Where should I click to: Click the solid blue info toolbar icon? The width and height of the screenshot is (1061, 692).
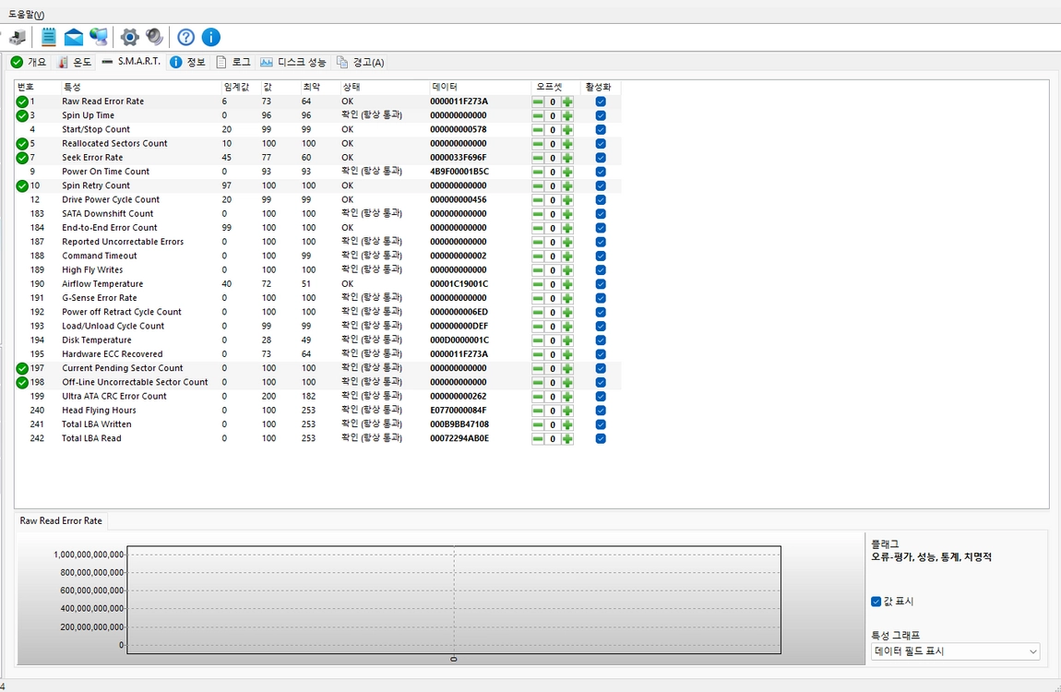tap(210, 37)
